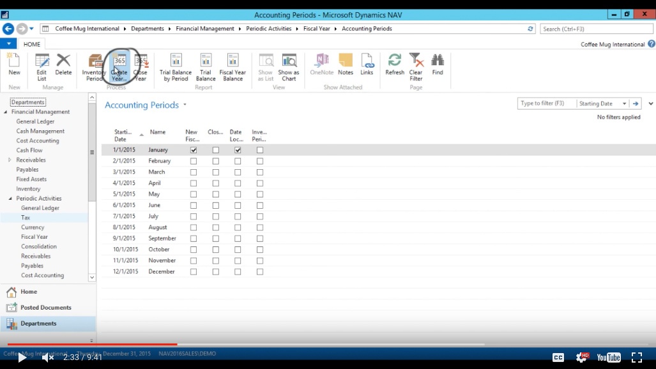Image resolution: width=656 pixels, height=369 pixels.
Task: Open the Accounting Periods title dropdown
Action: (185, 105)
